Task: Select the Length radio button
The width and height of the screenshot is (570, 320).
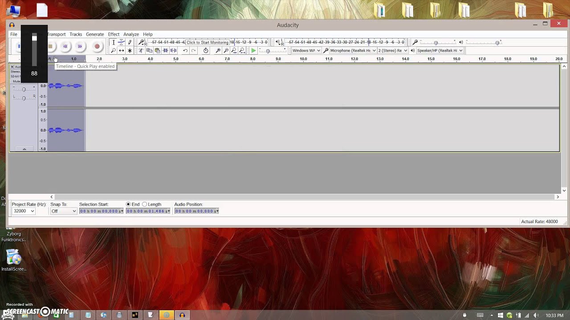Action: click(x=144, y=204)
